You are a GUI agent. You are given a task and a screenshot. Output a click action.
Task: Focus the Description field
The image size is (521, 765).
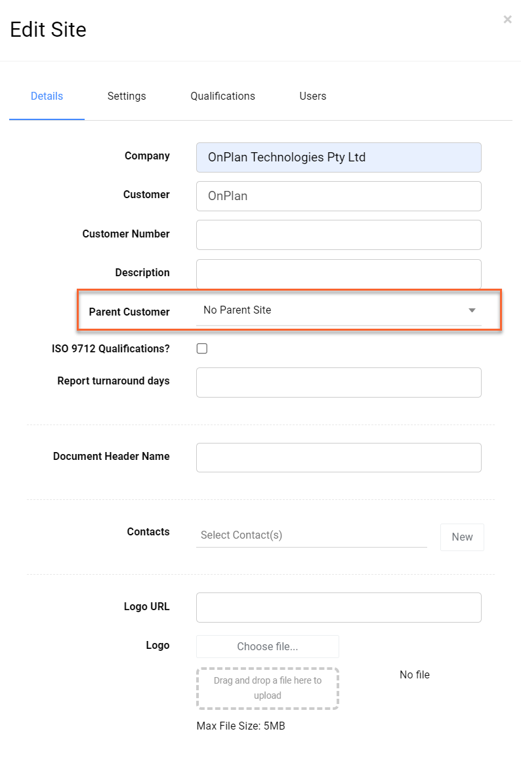pos(339,274)
